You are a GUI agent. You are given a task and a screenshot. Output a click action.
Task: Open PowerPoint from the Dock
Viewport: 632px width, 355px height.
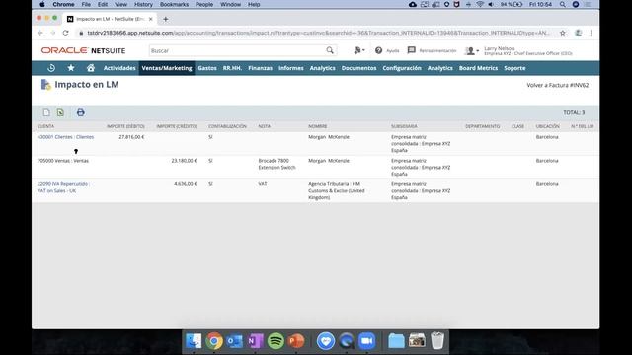[x=296, y=341]
